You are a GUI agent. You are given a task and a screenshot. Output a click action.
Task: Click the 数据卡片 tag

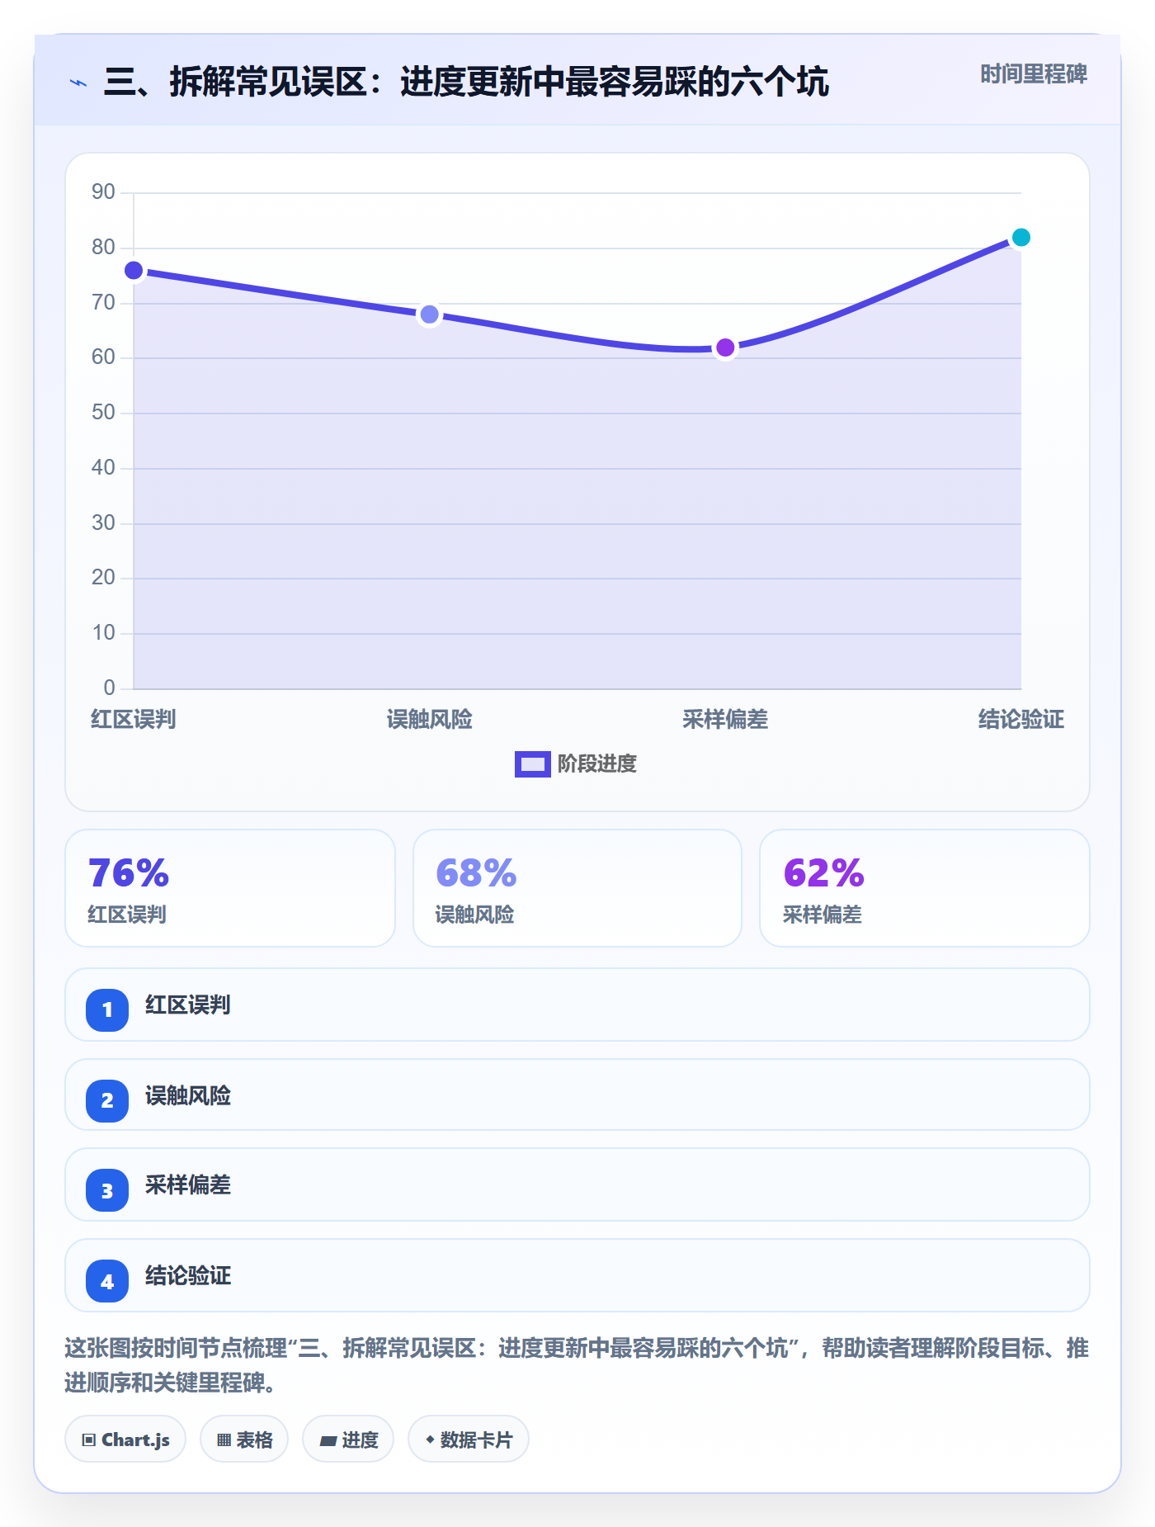[x=469, y=1440]
